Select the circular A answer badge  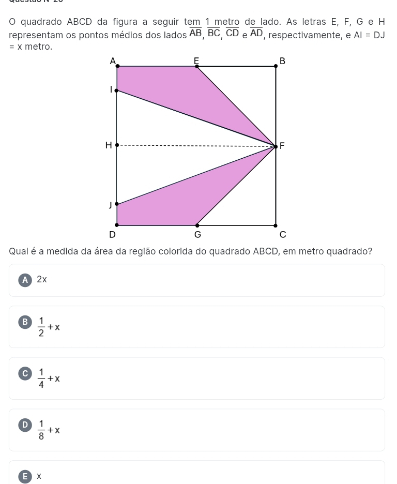(24, 280)
